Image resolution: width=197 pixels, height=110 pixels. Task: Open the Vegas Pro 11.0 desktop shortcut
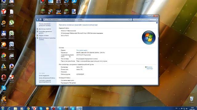(66, 3)
